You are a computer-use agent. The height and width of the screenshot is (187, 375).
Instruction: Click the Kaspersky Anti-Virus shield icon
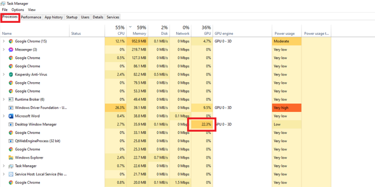11,74
